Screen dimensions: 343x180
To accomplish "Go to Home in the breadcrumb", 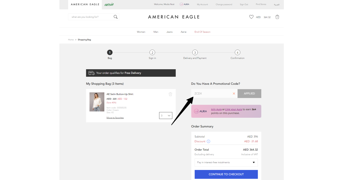I will pyautogui.click(x=71, y=40).
